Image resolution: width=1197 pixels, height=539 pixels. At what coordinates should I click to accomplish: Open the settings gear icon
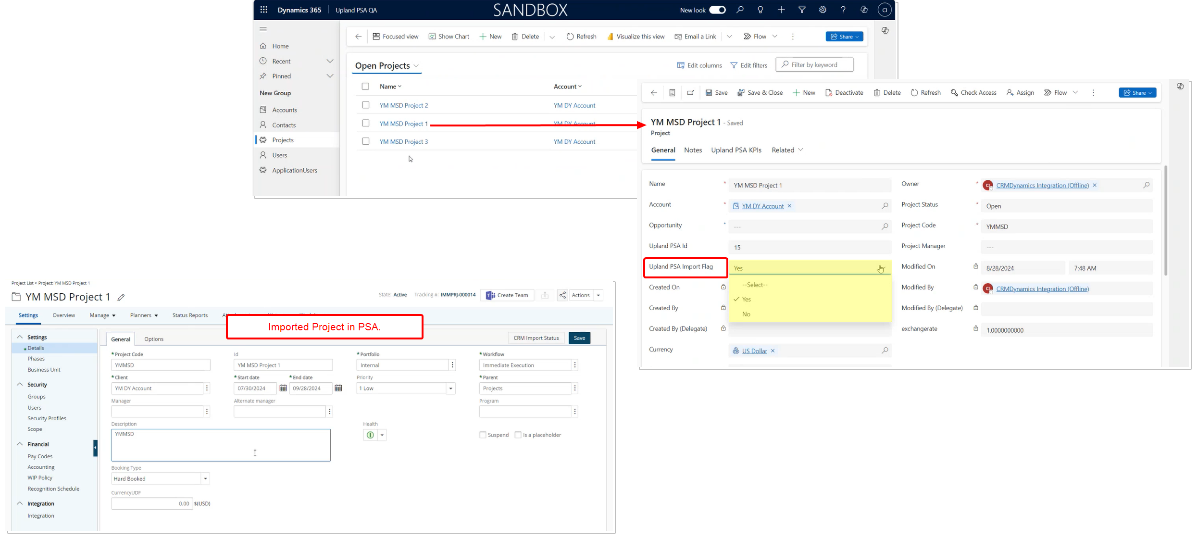[823, 10]
